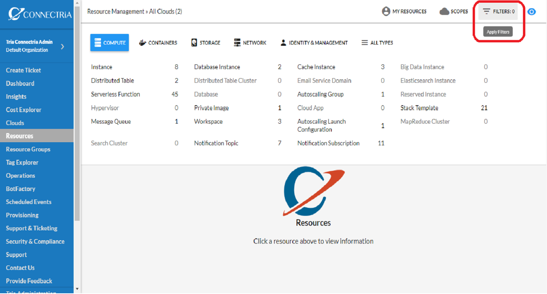The width and height of the screenshot is (547, 294).
Task: View Database Instance resources
Action: pyautogui.click(x=217, y=67)
